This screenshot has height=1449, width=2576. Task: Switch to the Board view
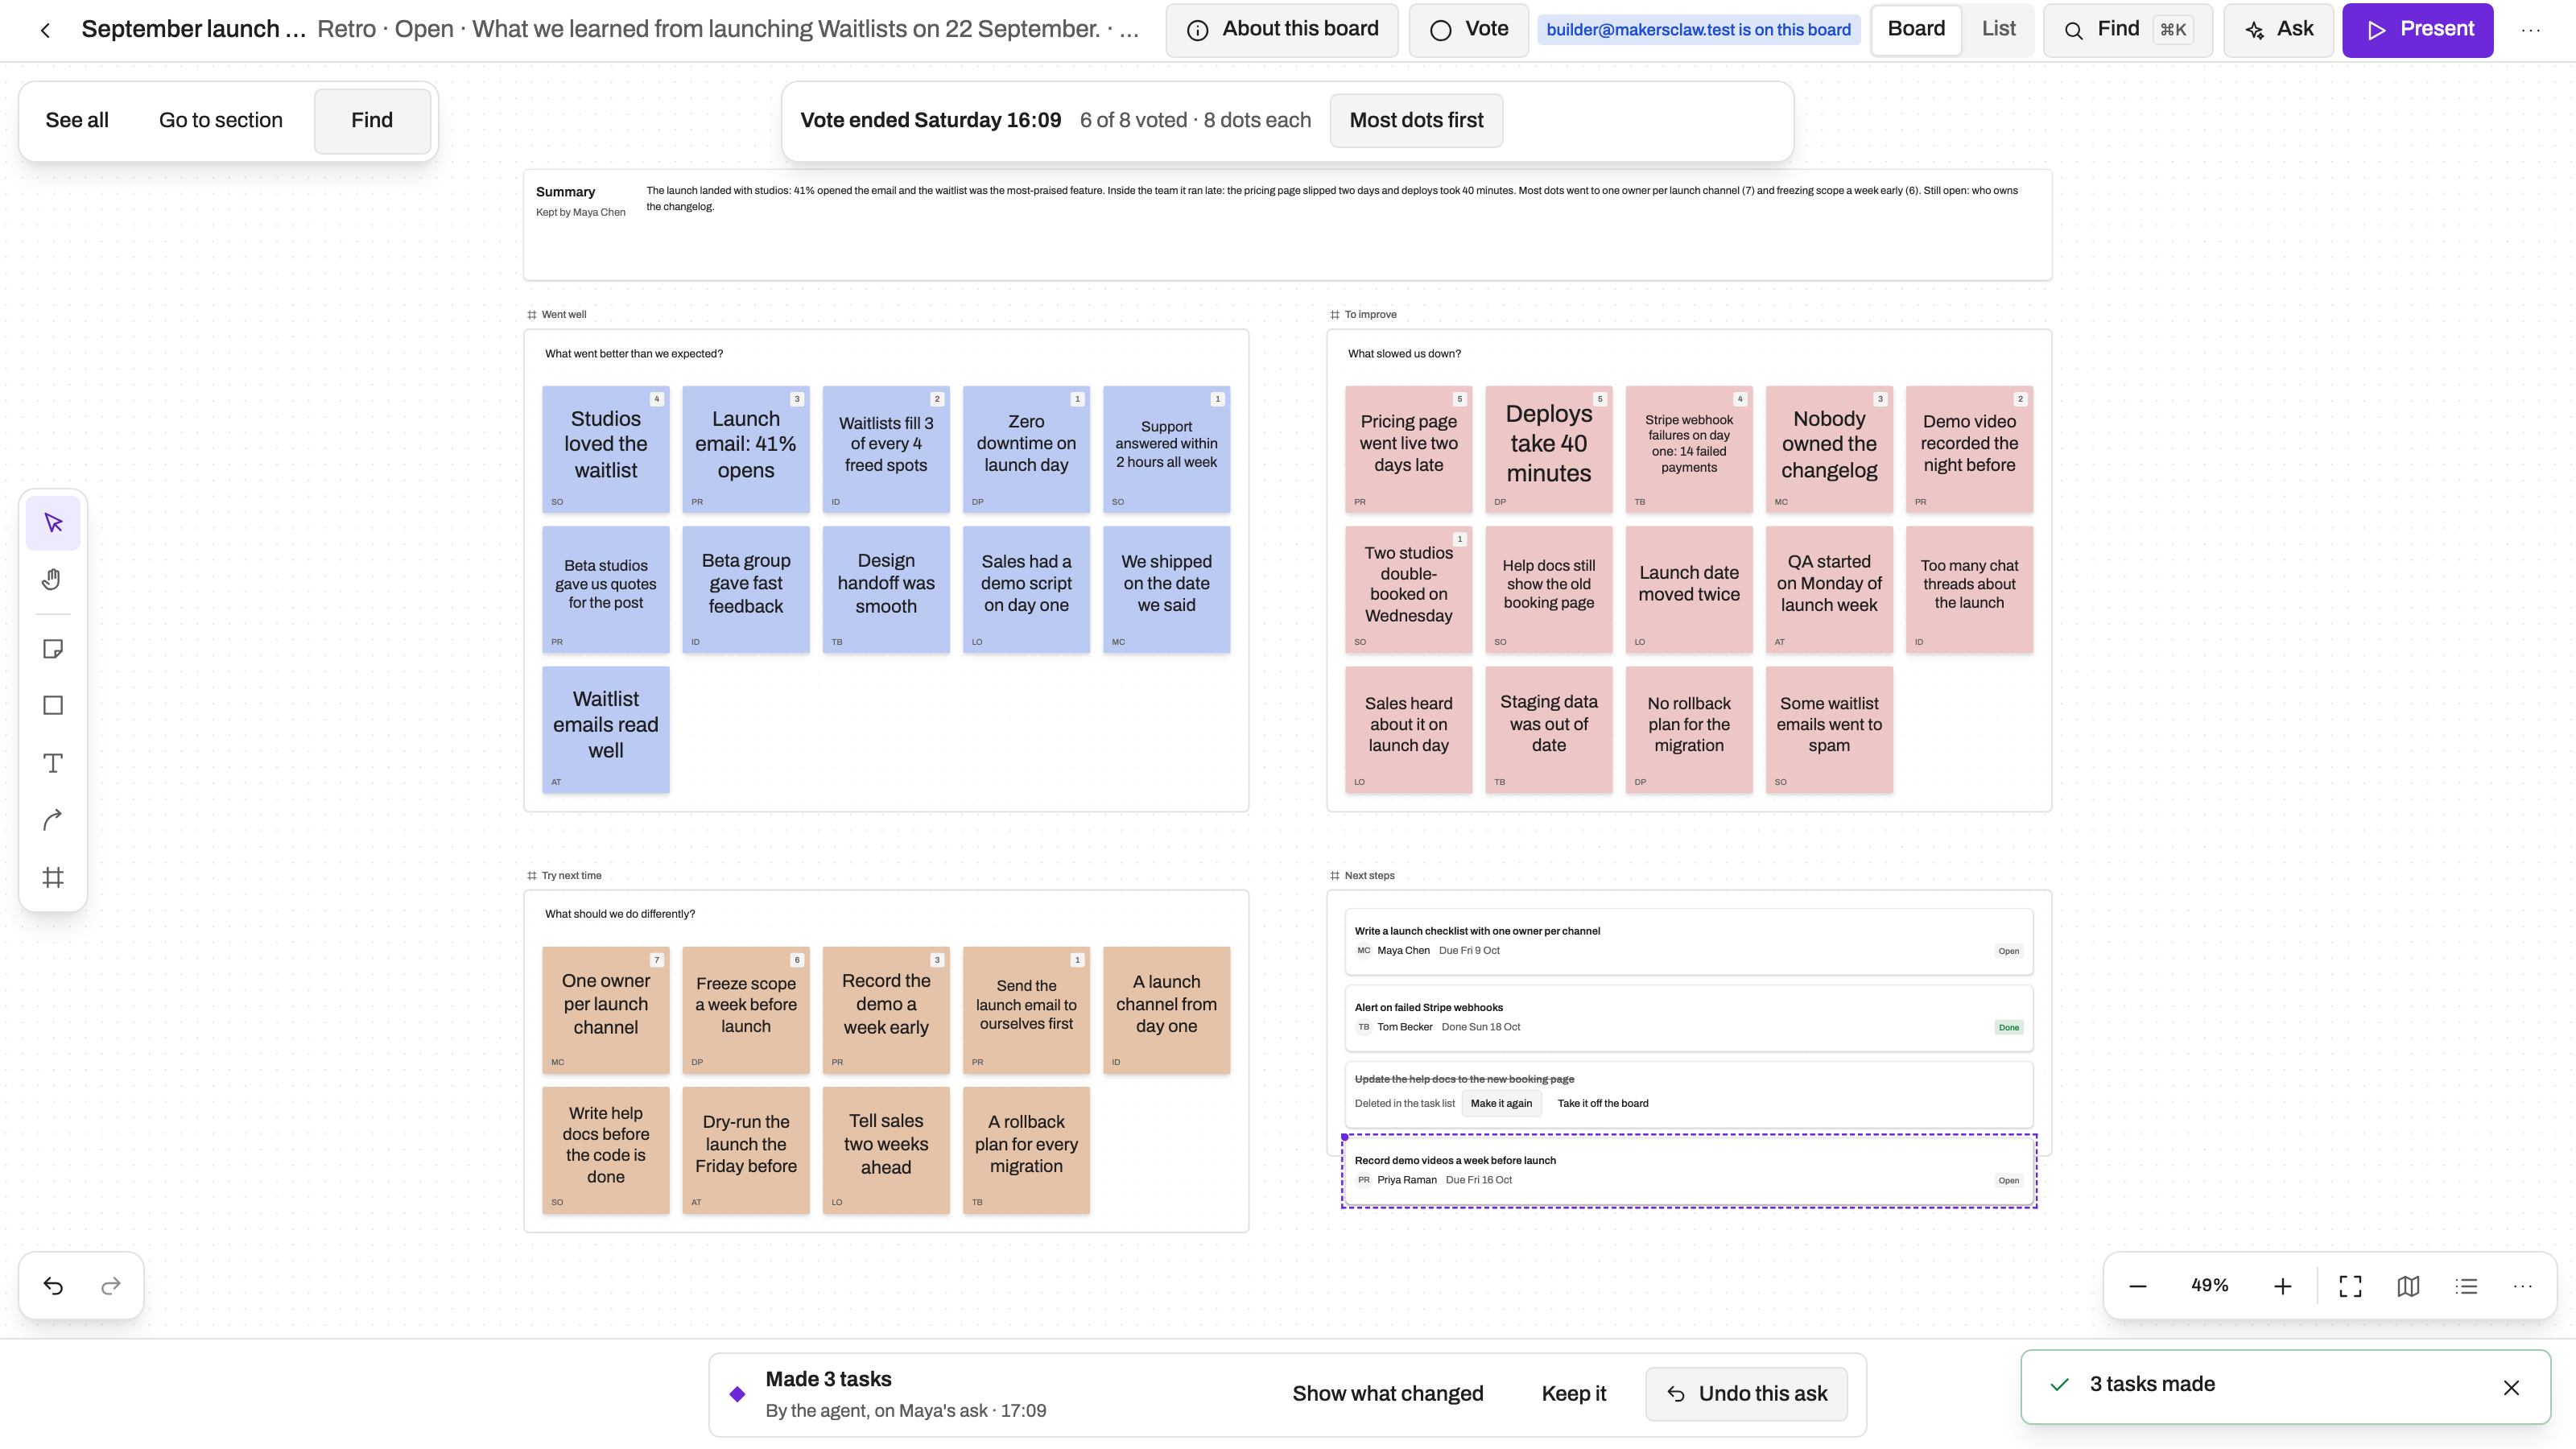tap(1916, 29)
